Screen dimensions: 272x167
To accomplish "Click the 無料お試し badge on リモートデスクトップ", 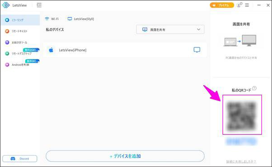I will coord(31,50).
